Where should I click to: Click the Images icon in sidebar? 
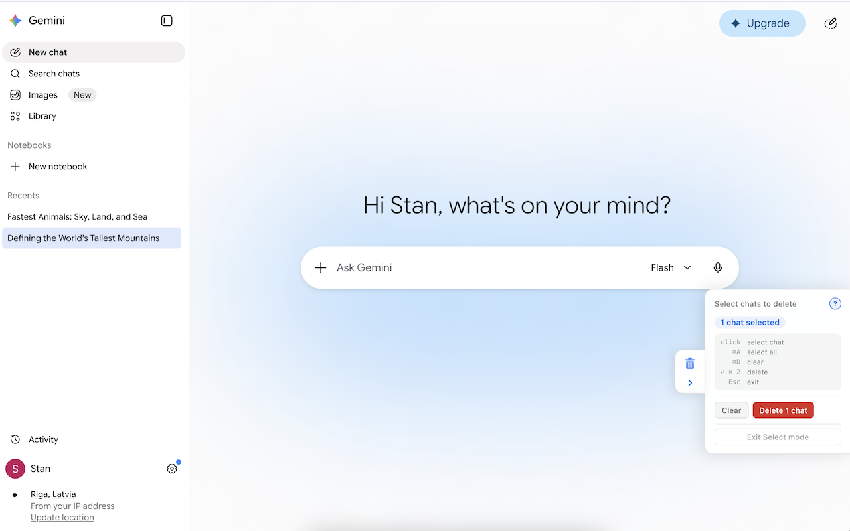coord(15,95)
